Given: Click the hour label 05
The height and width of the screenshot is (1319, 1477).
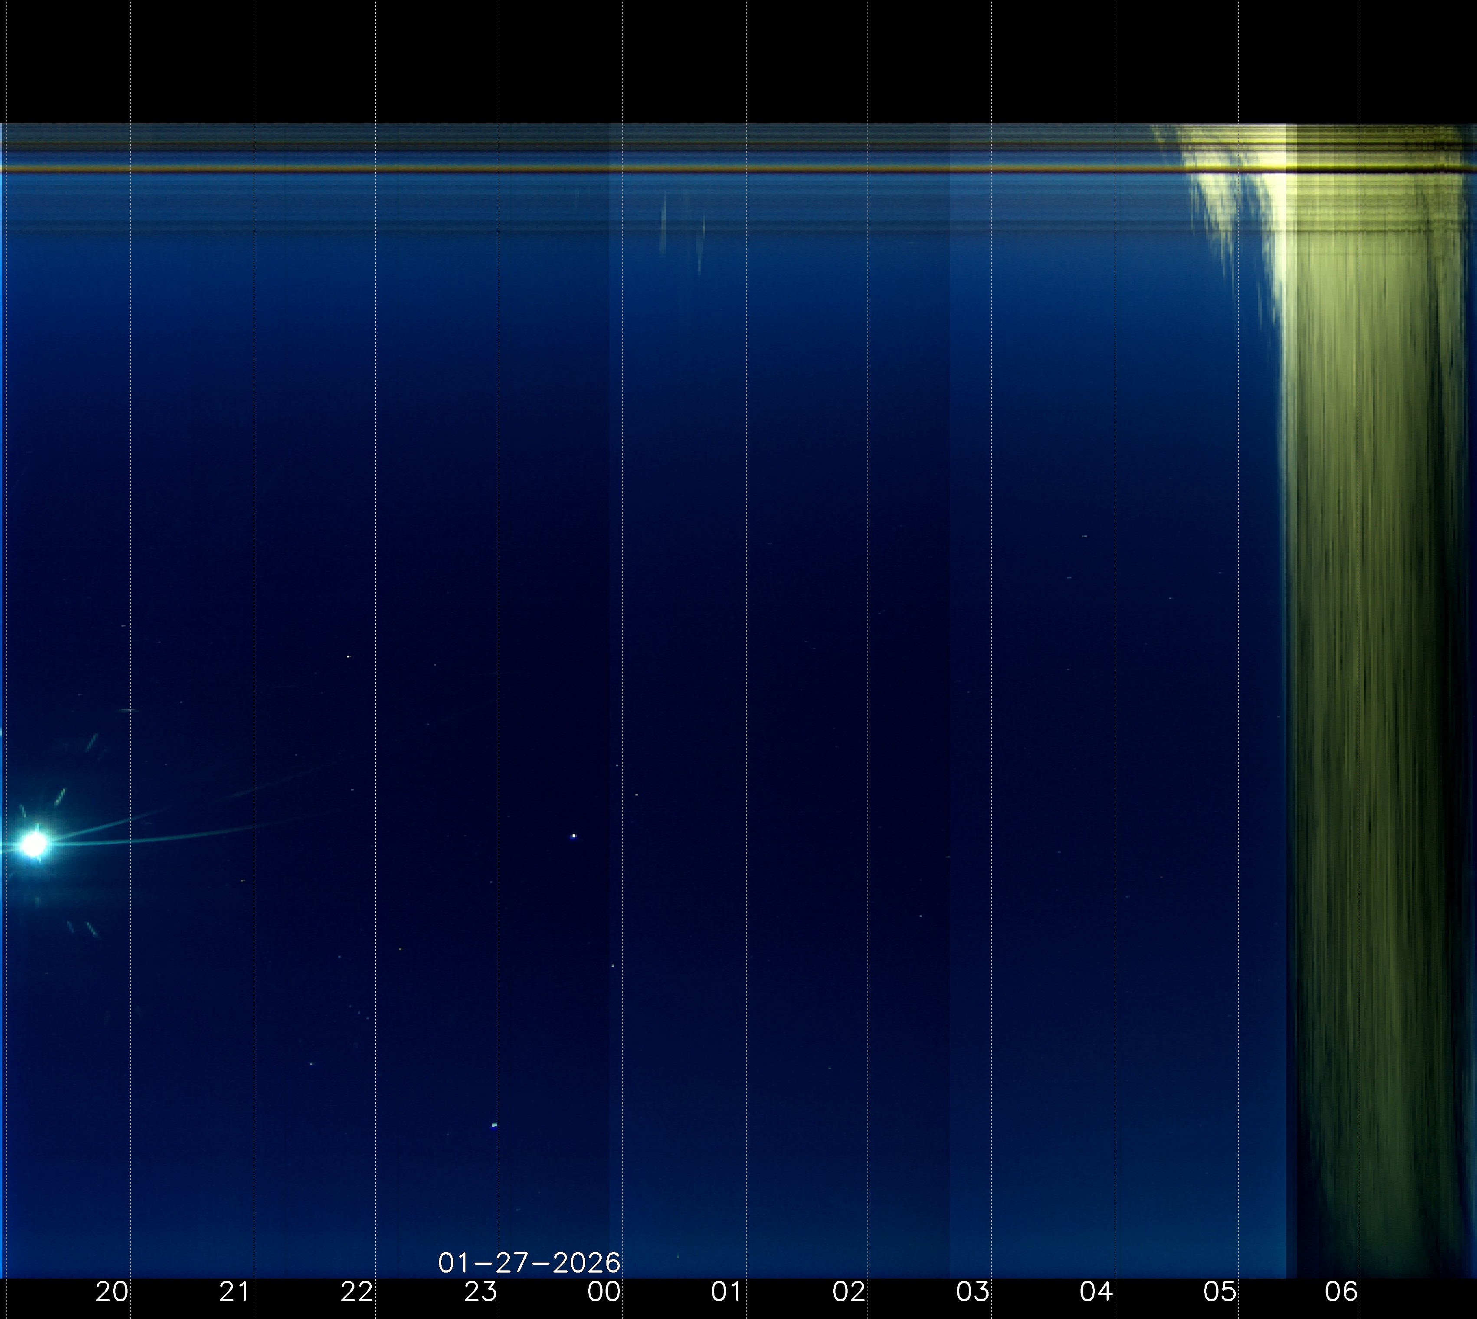Looking at the screenshot, I should 1219,1292.
